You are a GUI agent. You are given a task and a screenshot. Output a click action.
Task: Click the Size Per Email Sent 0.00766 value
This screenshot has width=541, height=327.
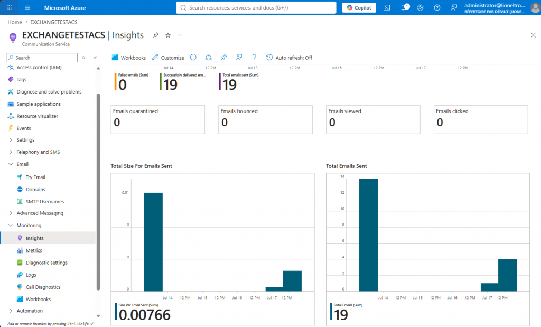coord(145,315)
